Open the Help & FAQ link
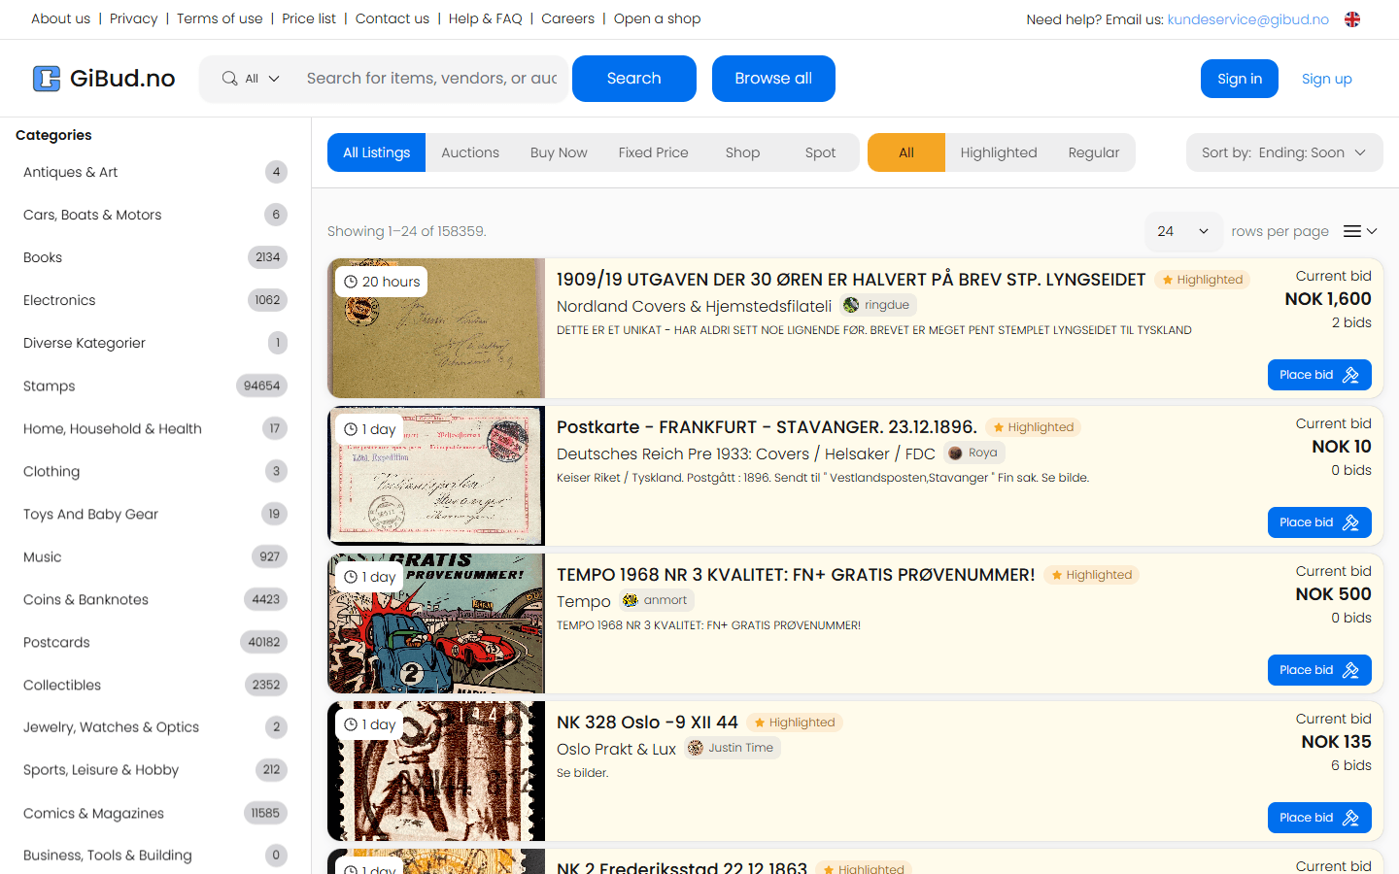This screenshot has width=1399, height=874. coord(486,18)
